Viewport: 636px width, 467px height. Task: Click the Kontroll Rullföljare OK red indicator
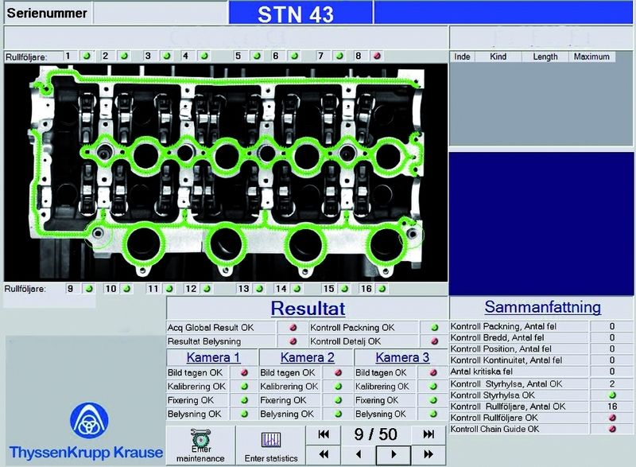point(612,418)
